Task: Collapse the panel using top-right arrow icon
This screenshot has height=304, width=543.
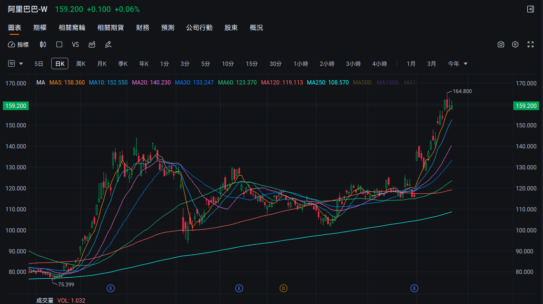Action: pyautogui.click(x=530, y=9)
